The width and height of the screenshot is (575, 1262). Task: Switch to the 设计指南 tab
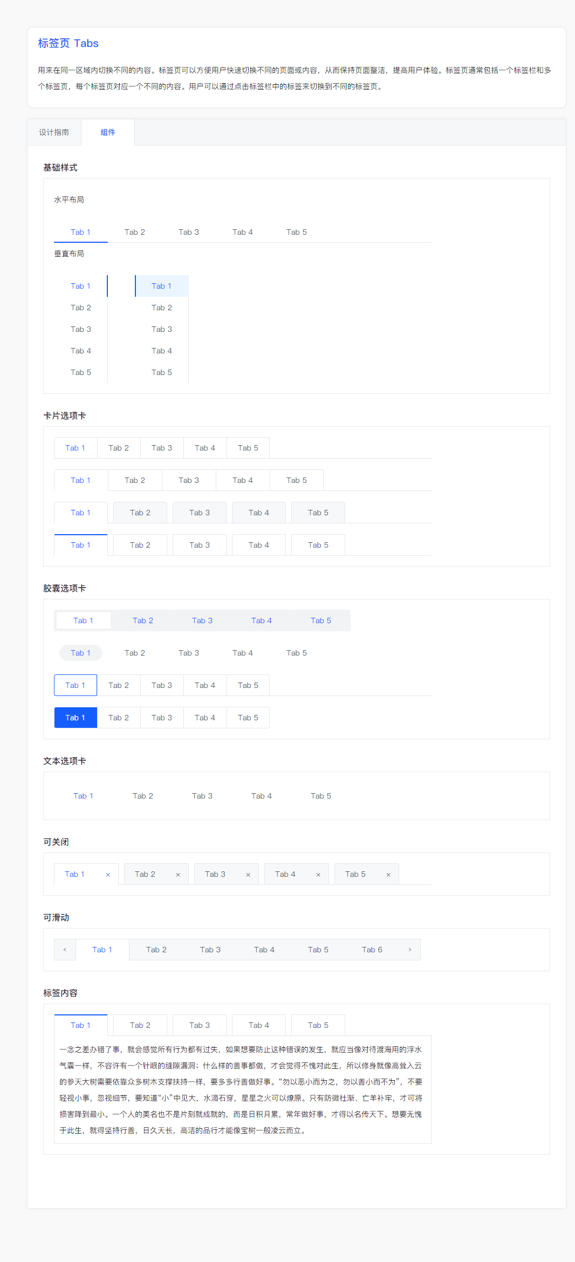(x=54, y=132)
